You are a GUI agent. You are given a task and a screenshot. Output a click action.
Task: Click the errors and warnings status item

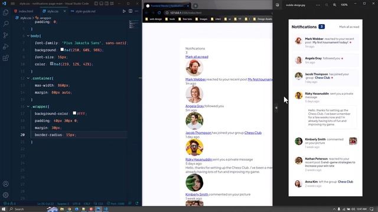coord(9,204)
